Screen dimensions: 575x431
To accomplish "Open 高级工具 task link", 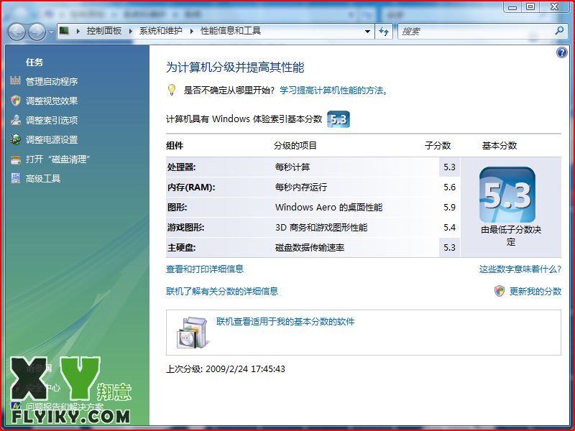I will point(43,178).
